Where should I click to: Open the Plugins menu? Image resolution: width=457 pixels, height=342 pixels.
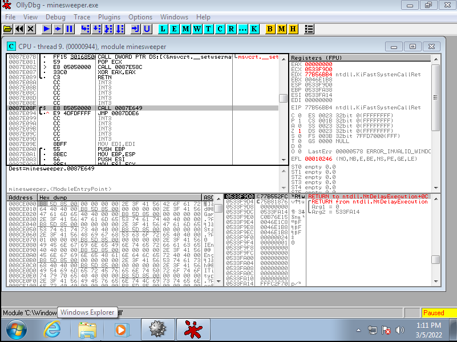pyautogui.click(x=110, y=17)
